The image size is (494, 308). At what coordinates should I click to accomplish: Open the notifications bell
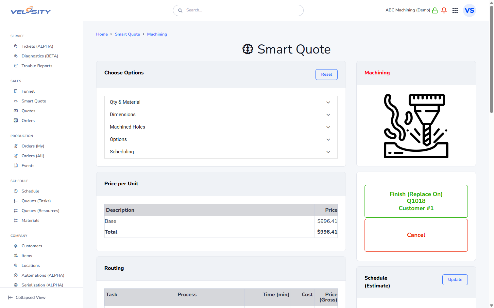tap(444, 10)
